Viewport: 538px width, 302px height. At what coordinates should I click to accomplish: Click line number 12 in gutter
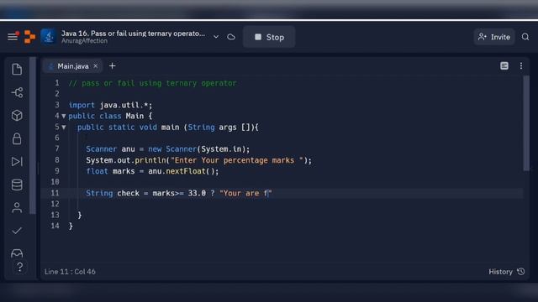[55, 204]
